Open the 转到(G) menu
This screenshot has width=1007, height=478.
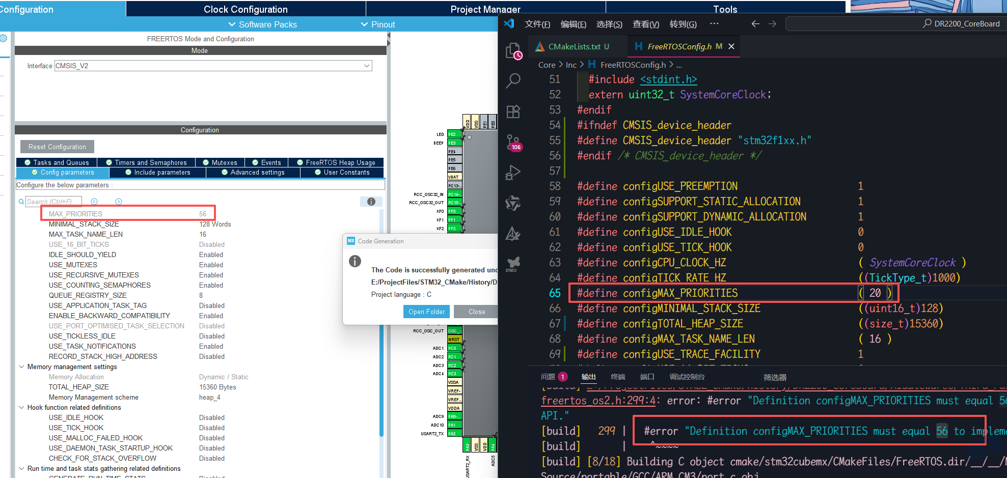(x=683, y=24)
